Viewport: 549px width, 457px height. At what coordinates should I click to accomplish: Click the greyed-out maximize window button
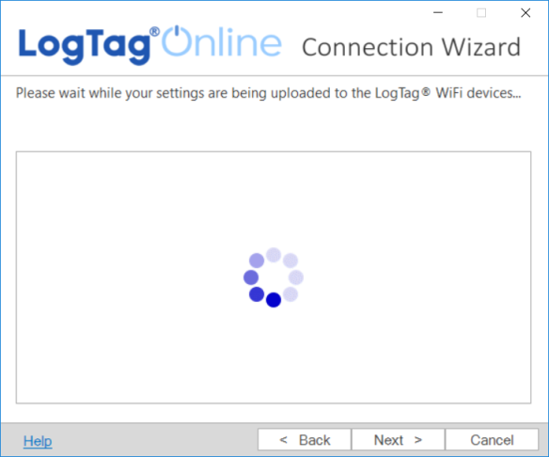481,13
